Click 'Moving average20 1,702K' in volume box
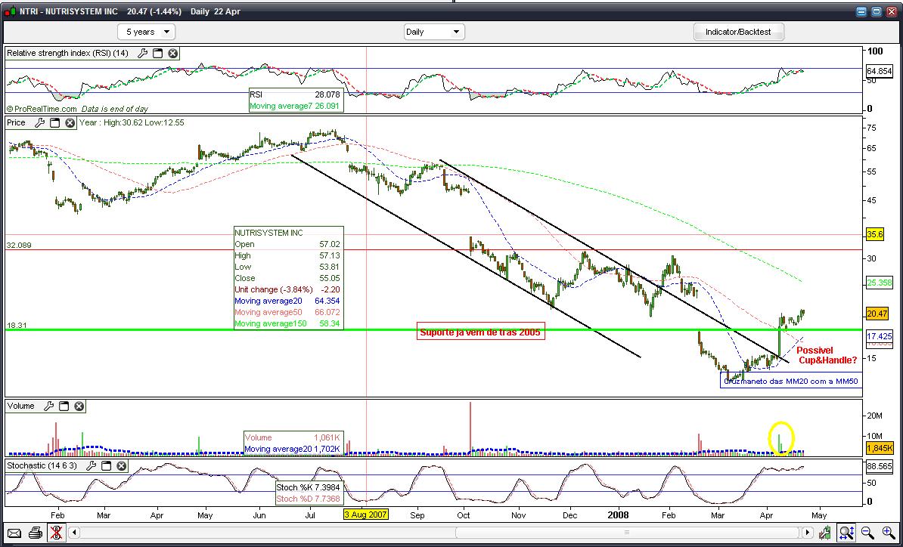Screen dimensions: 903x547 [x=293, y=449]
